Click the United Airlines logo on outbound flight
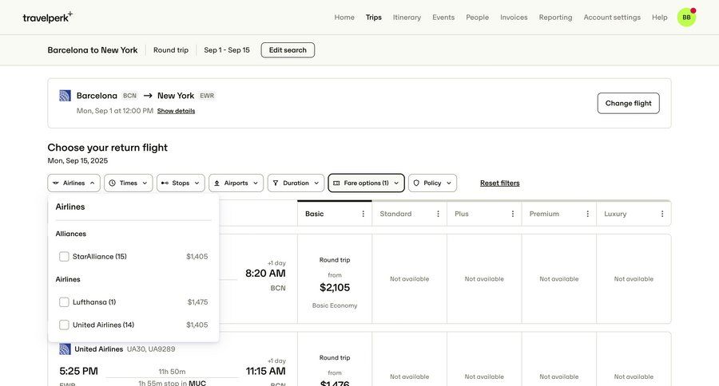This screenshot has width=719, height=386. click(x=66, y=96)
